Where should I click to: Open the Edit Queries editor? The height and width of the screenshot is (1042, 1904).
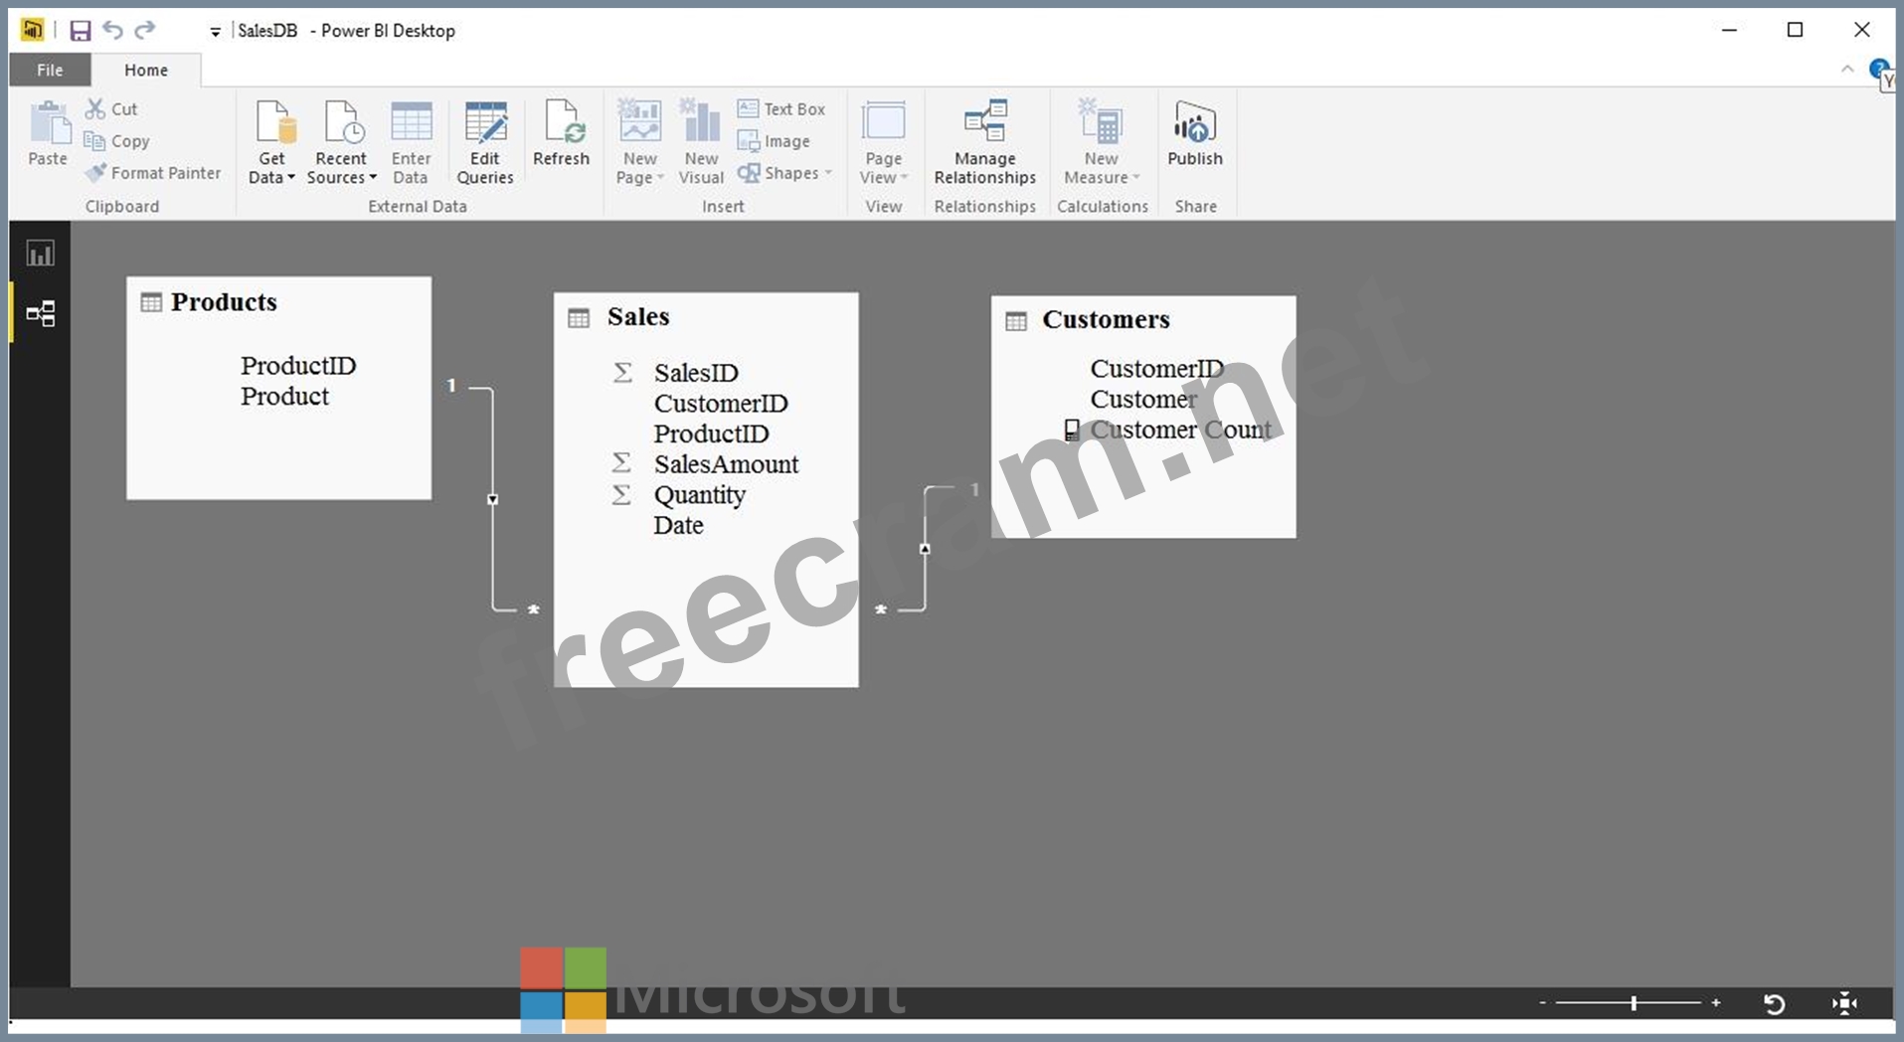click(485, 142)
